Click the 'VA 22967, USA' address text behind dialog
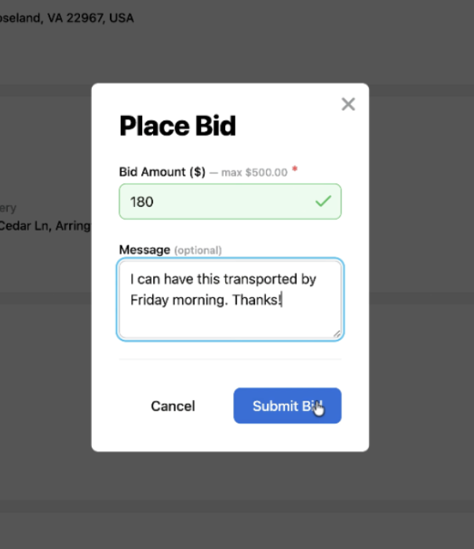The image size is (474, 549). click(x=90, y=18)
